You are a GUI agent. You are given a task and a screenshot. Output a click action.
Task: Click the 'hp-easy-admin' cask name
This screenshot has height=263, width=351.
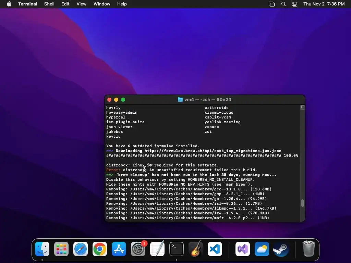pos(122,112)
